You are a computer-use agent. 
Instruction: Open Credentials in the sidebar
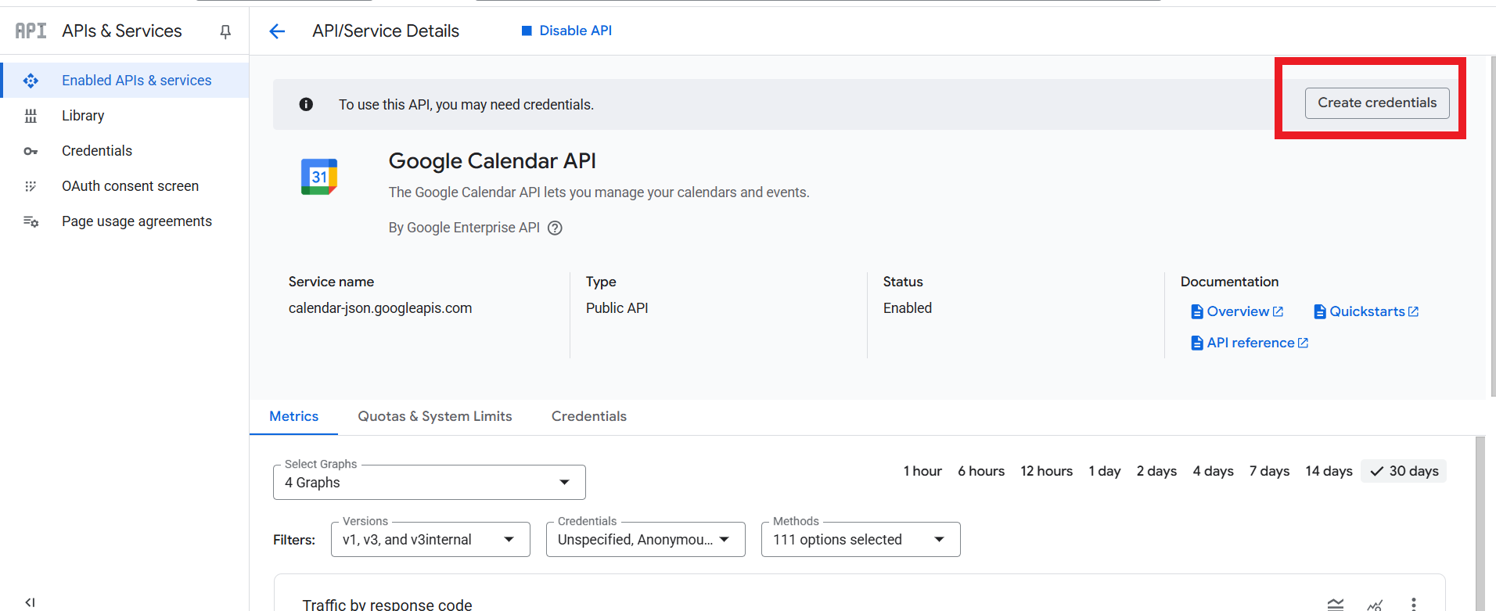click(x=125, y=151)
